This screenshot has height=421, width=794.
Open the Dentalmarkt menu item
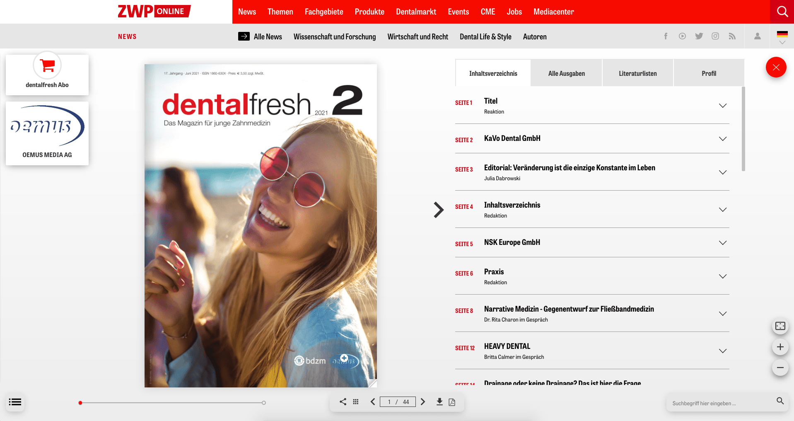(416, 12)
